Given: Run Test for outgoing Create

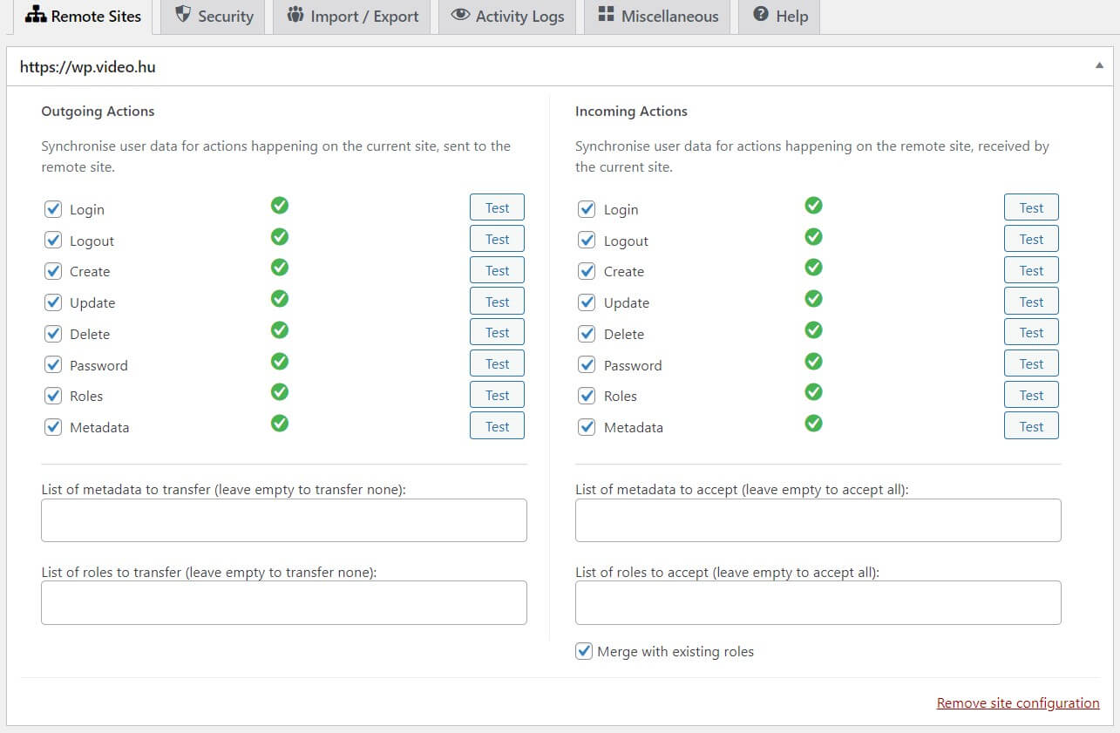Looking at the screenshot, I should 497,270.
